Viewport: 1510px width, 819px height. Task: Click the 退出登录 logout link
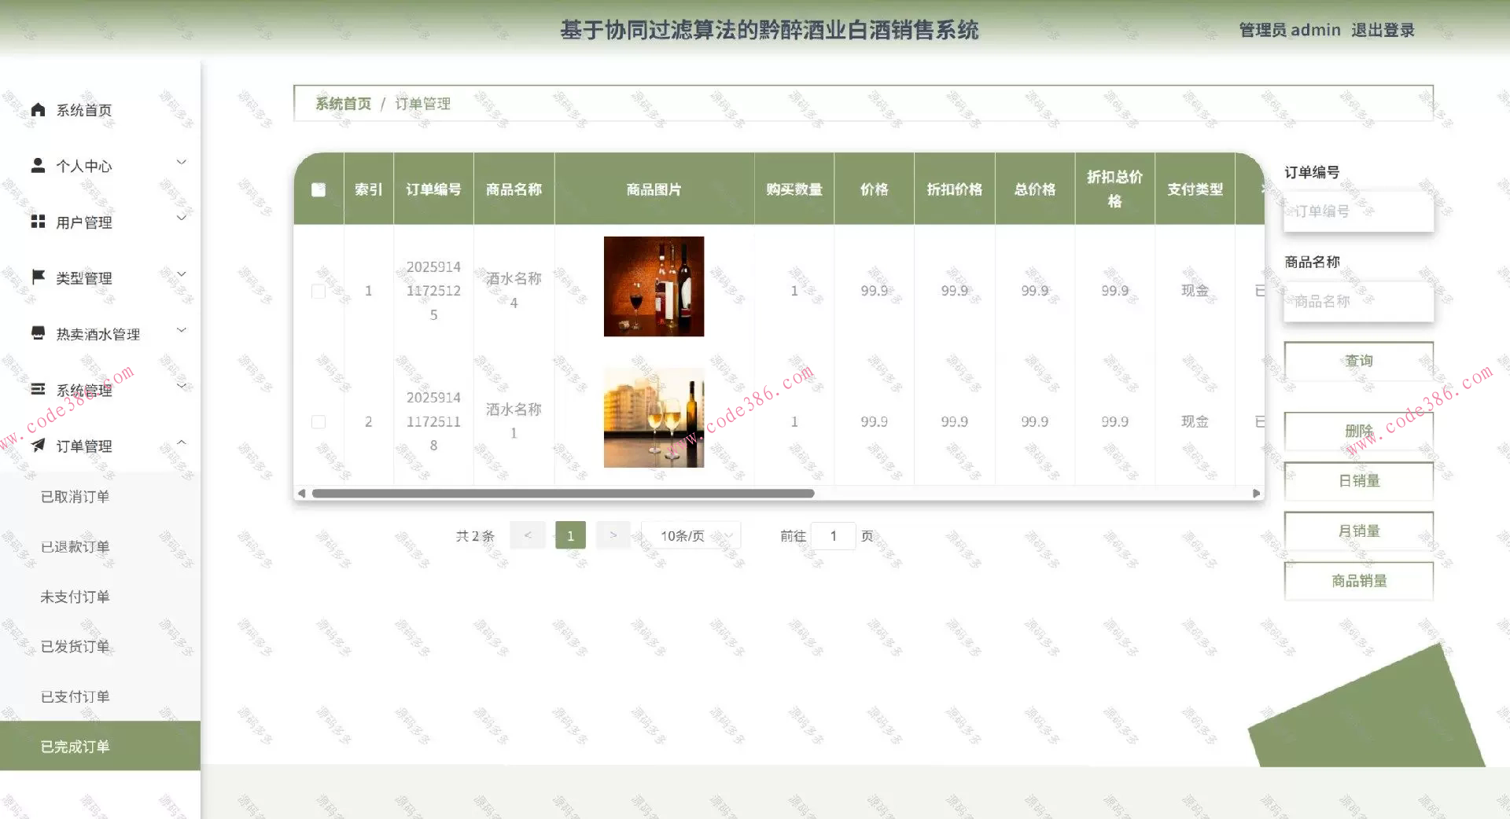tap(1383, 30)
